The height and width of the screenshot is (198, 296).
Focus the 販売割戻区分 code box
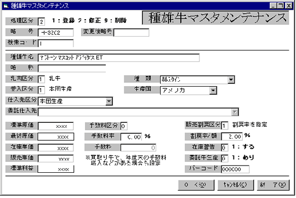point(225,126)
